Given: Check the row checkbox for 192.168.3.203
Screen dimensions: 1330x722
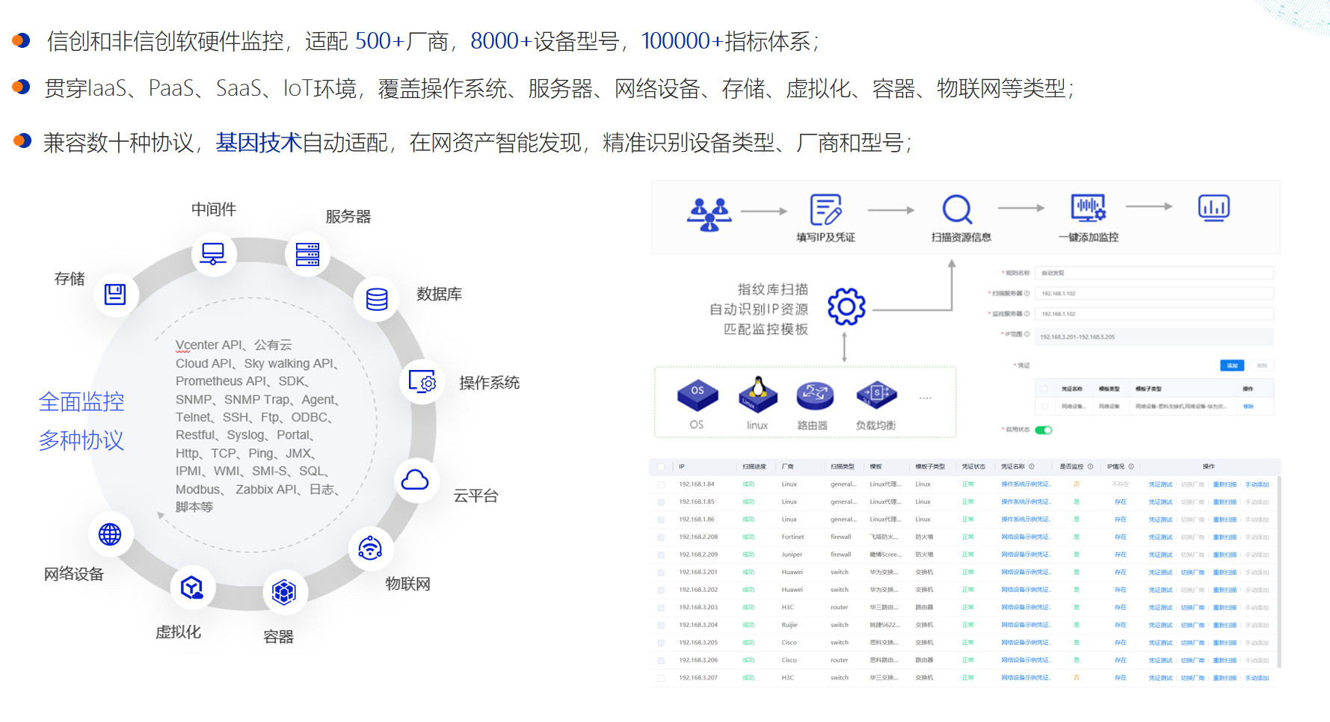Looking at the screenshot, I should coord(661,608).
